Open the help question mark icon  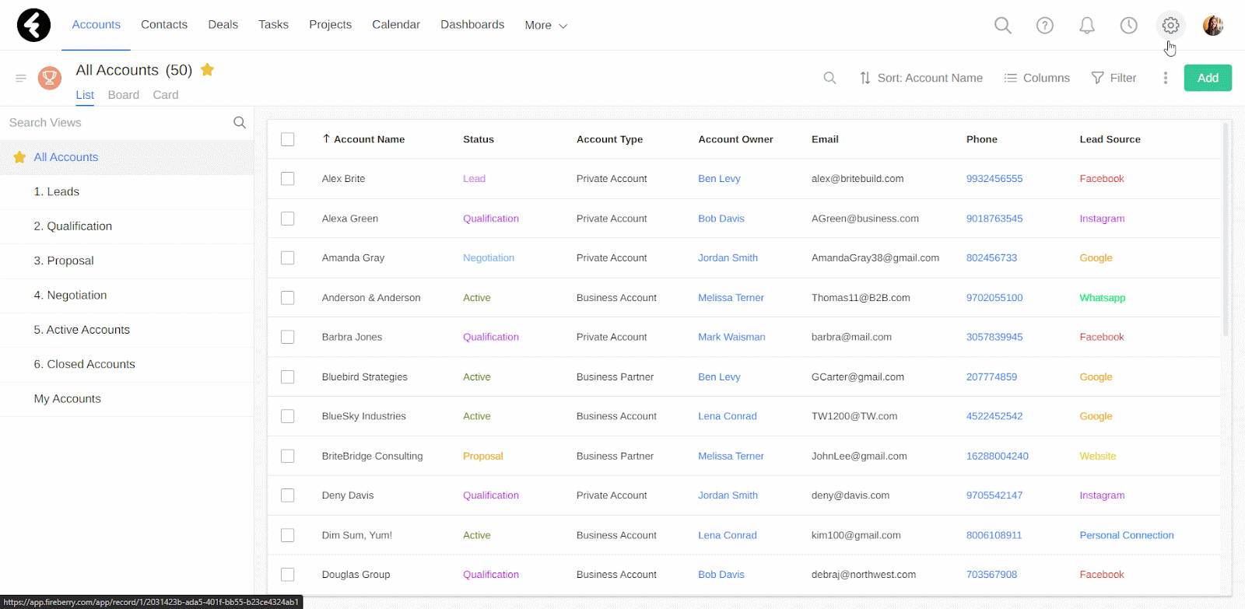click(1045, 26)
